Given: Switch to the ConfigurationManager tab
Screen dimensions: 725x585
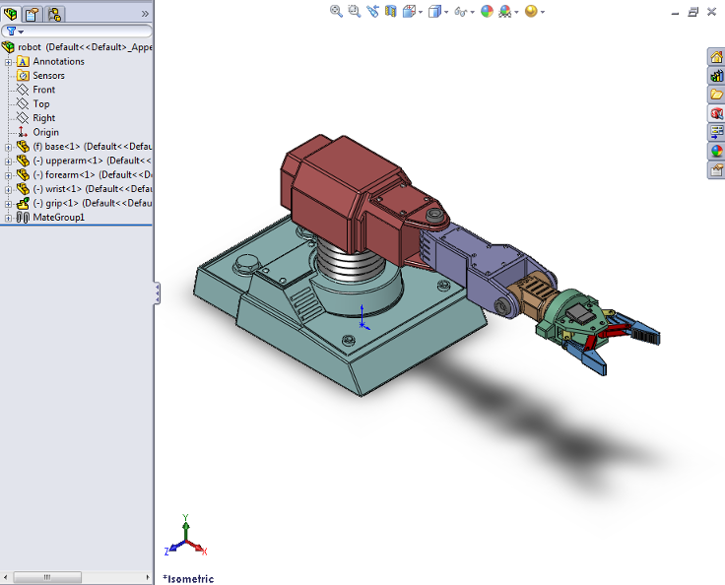Looking at the screenshot, I should (53, 14).
